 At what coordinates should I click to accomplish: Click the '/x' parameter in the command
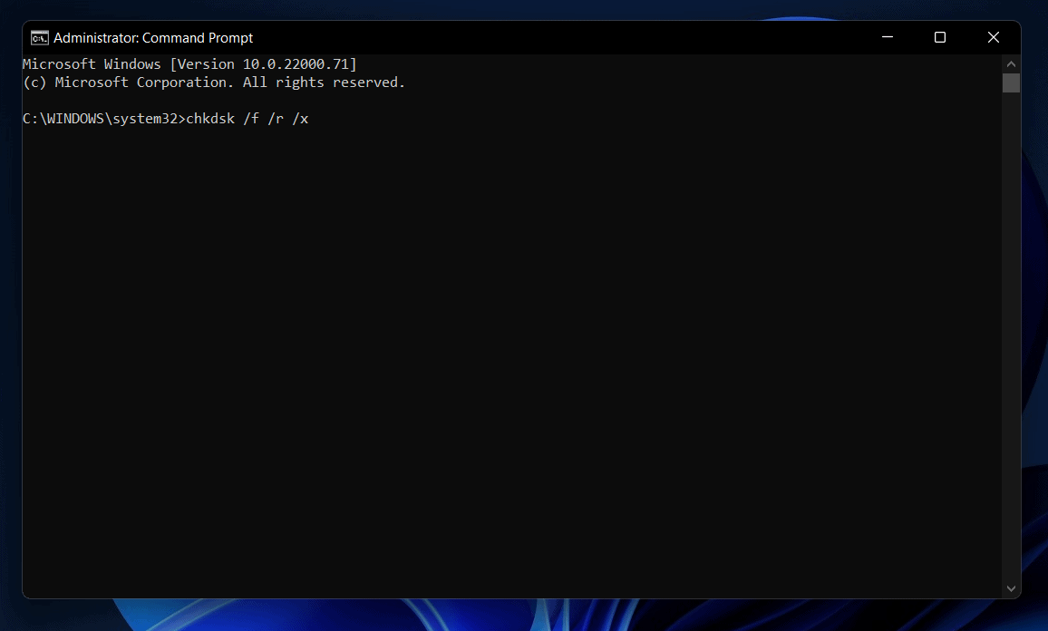point(300,119)
